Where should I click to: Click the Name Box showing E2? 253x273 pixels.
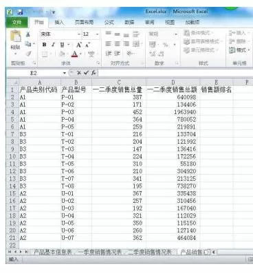coord(34,73)
